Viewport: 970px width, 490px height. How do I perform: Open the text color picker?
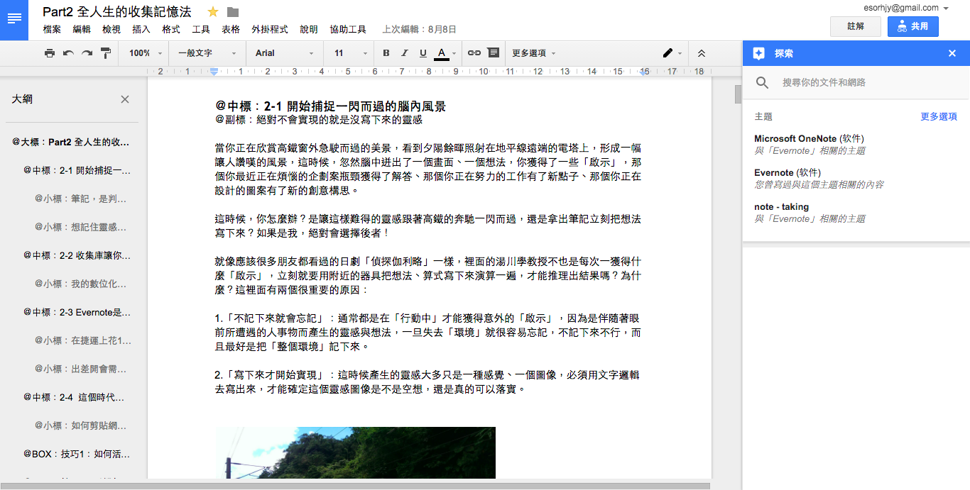(444, 53)
